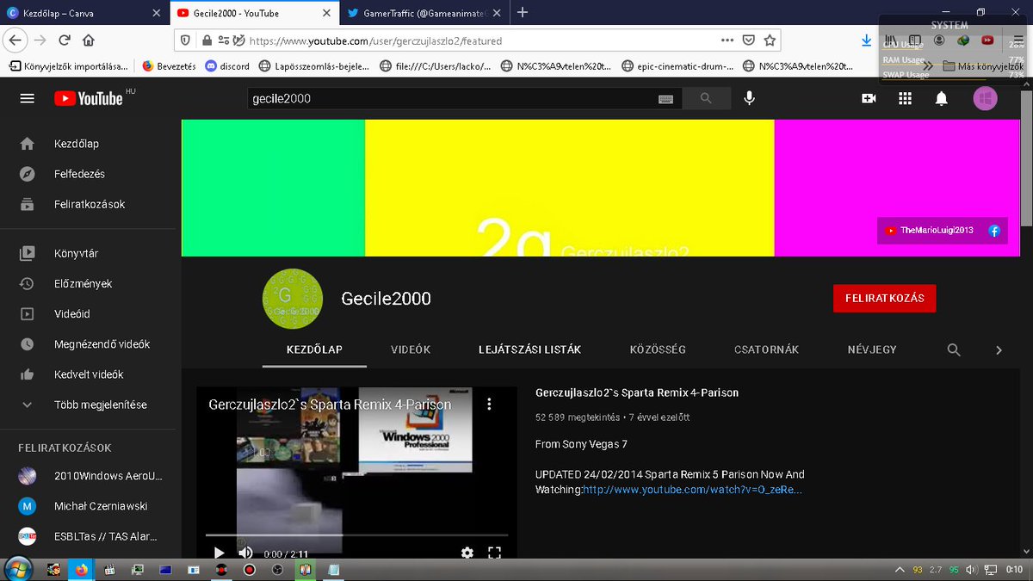Screen dimensions: 1033x581
Task: Open the create video camera icon
Action: 869,98
